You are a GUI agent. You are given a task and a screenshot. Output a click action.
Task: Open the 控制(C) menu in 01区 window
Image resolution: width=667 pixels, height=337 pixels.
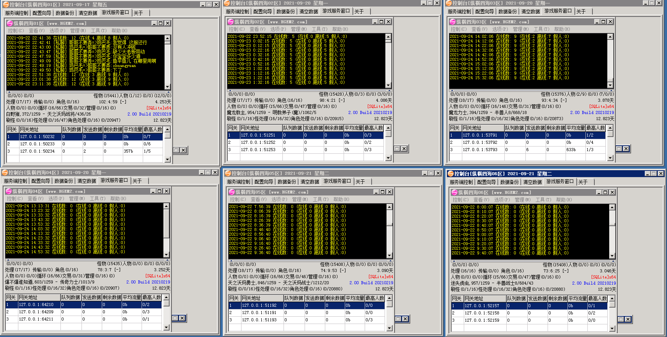click(x=16, y=31)
